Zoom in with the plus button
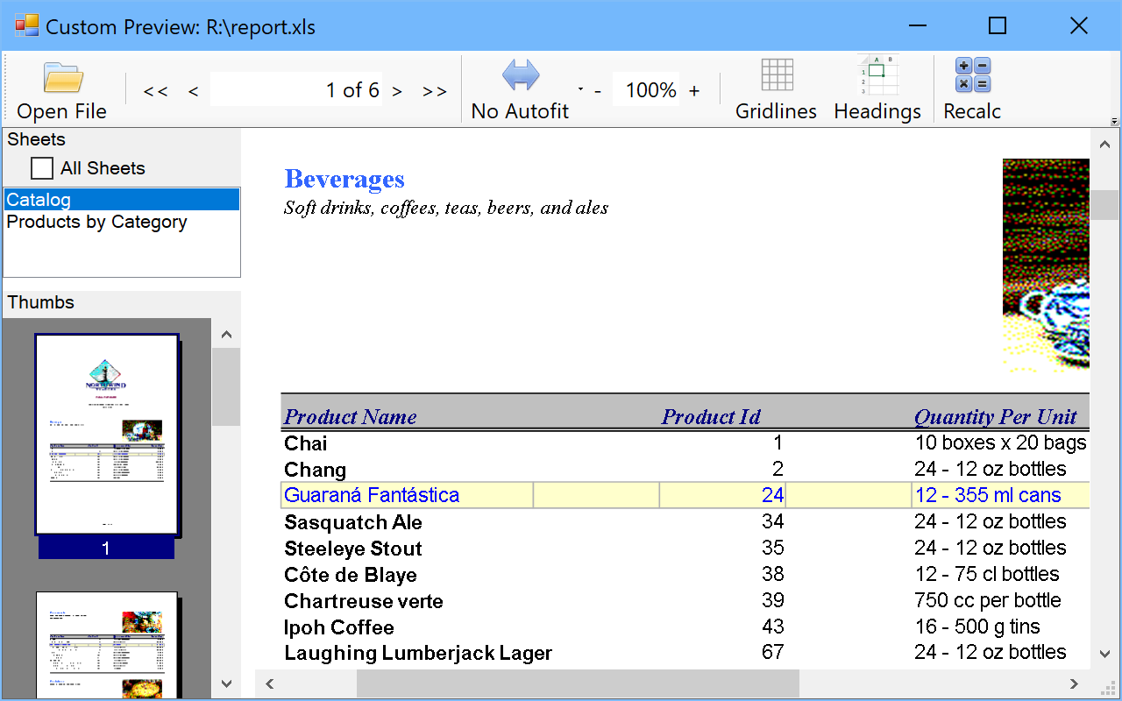This screenshot has width=1122, height=701. pyautogui.click(x=694, y=91)
